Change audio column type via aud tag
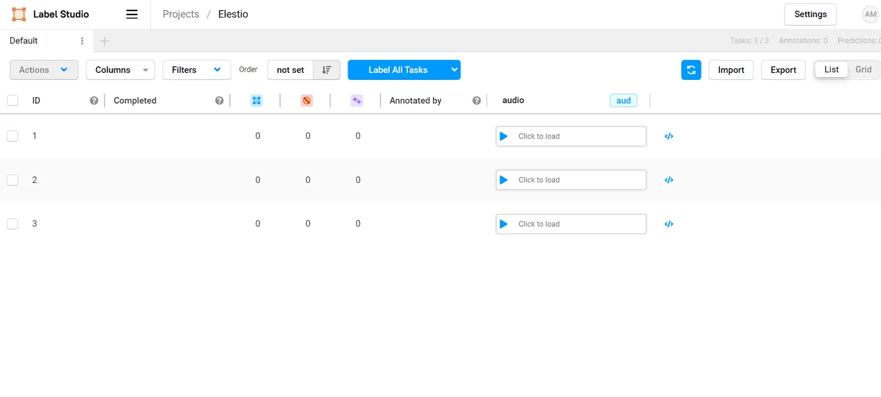The height and width of the screenshot is (397, 881). pyautogui.click(x=624, y=100)
